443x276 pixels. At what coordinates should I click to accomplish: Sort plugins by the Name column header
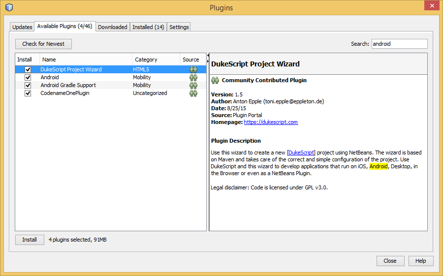pos(86,60)
